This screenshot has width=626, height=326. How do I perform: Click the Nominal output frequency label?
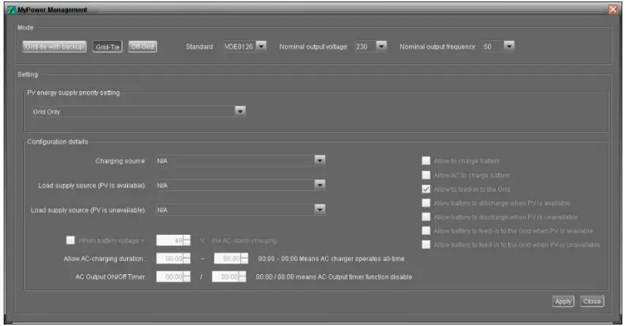(438, 47)
